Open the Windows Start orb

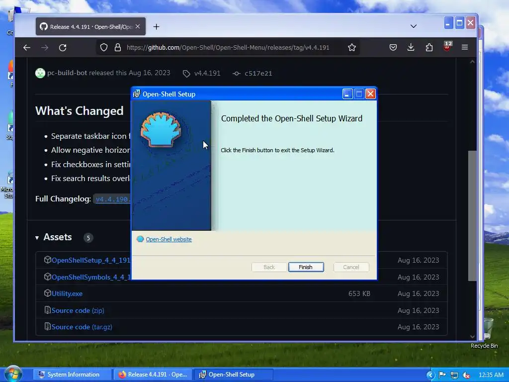tap(12, 374)
